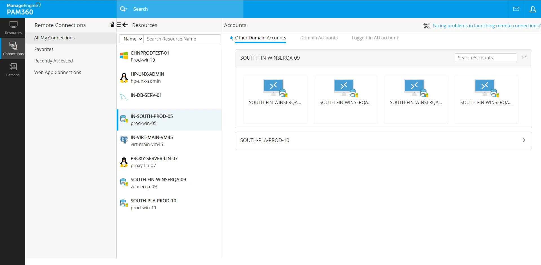Open Web App Connections
Viewport: 541px width, 265px height.
point(57,72)
